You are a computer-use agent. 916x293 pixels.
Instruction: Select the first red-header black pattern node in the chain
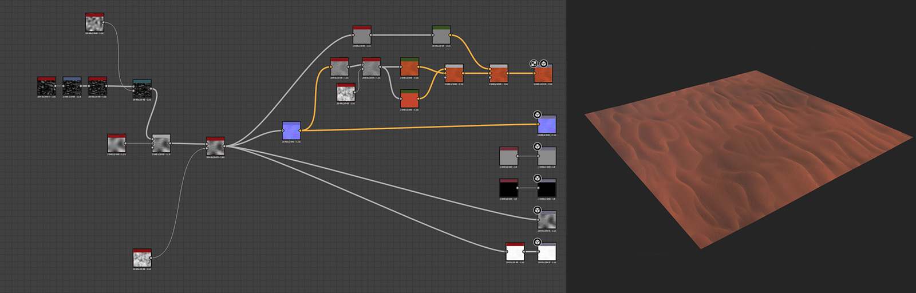[46, 86]
